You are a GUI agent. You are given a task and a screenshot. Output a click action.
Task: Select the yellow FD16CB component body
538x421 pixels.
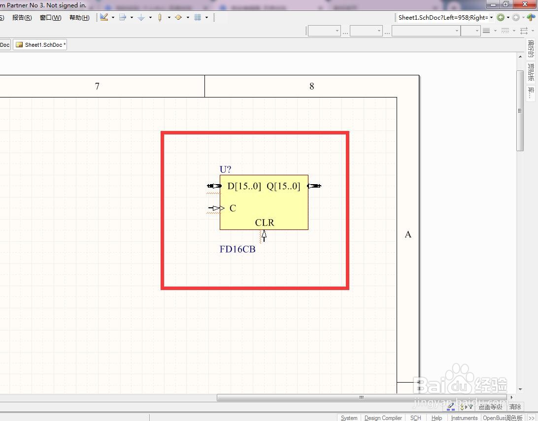pos(264,202)
